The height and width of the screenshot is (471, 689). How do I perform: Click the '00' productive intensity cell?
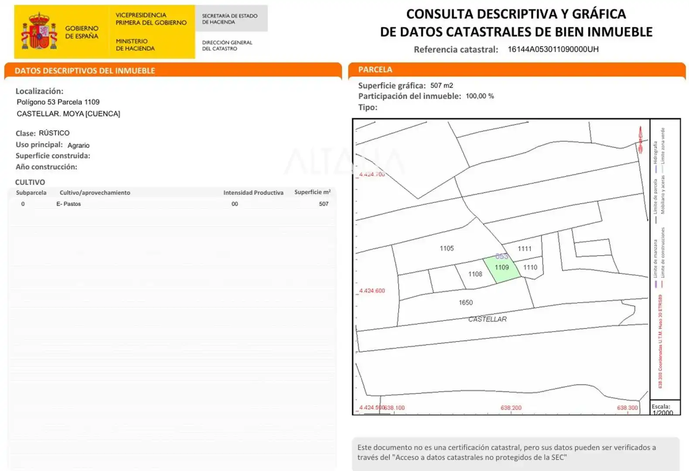point(235,204)
